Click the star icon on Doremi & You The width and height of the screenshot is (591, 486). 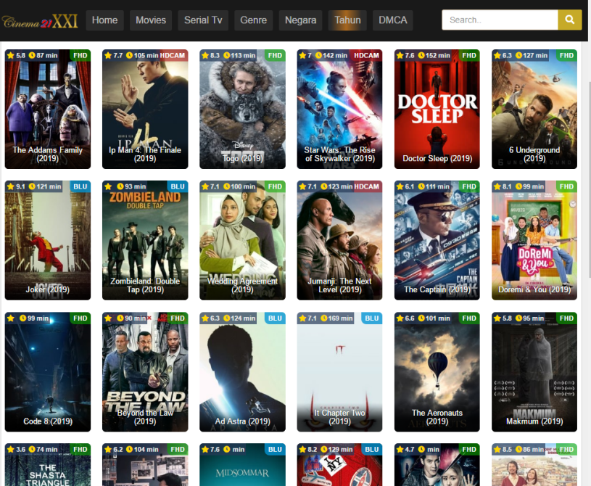[x=497, y=186]
